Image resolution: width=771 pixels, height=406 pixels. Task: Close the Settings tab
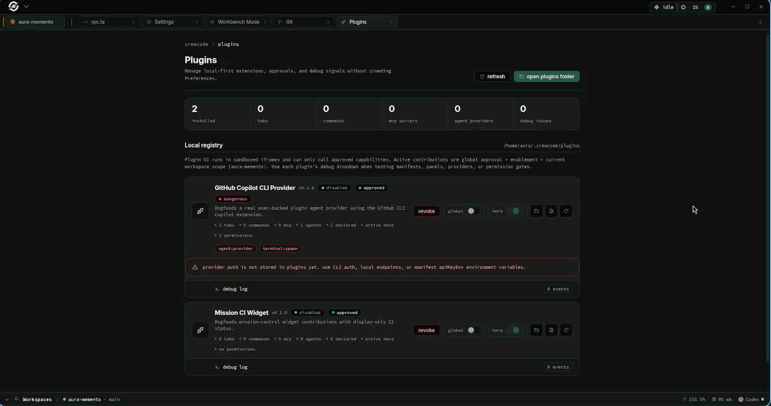197,22
